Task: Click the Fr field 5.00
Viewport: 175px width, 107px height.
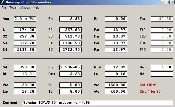Action: pos(71,85)
